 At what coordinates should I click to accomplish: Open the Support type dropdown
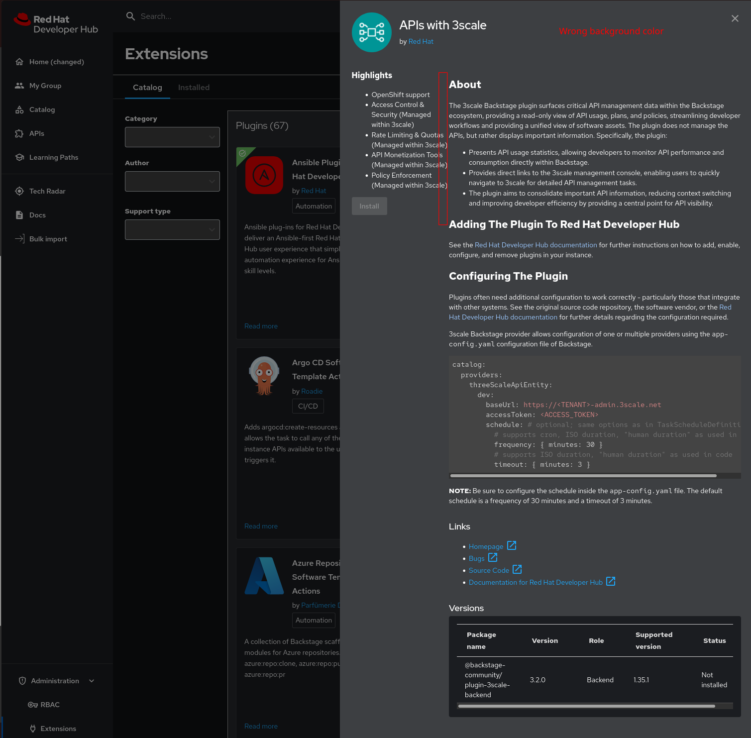coord(172,229)
